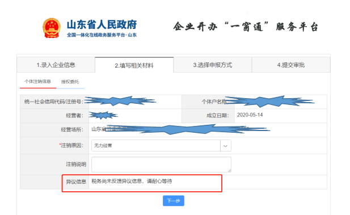
Task: Switch to the 4.提交审批 step tab
Action: tap(291, 65)
